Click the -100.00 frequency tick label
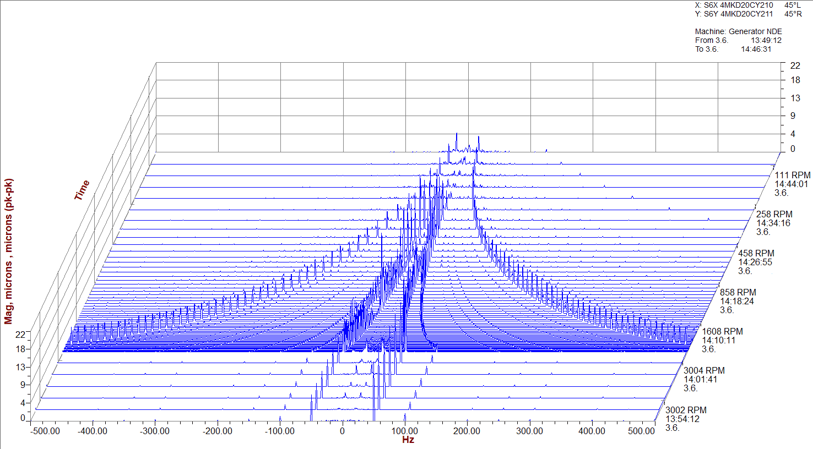 (x=279, y=431)
